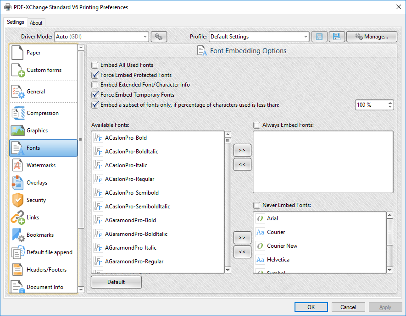
Task: Select the ACaslonPro-Bold font icon
Action: pyautogui.click(x=98, y=138)
